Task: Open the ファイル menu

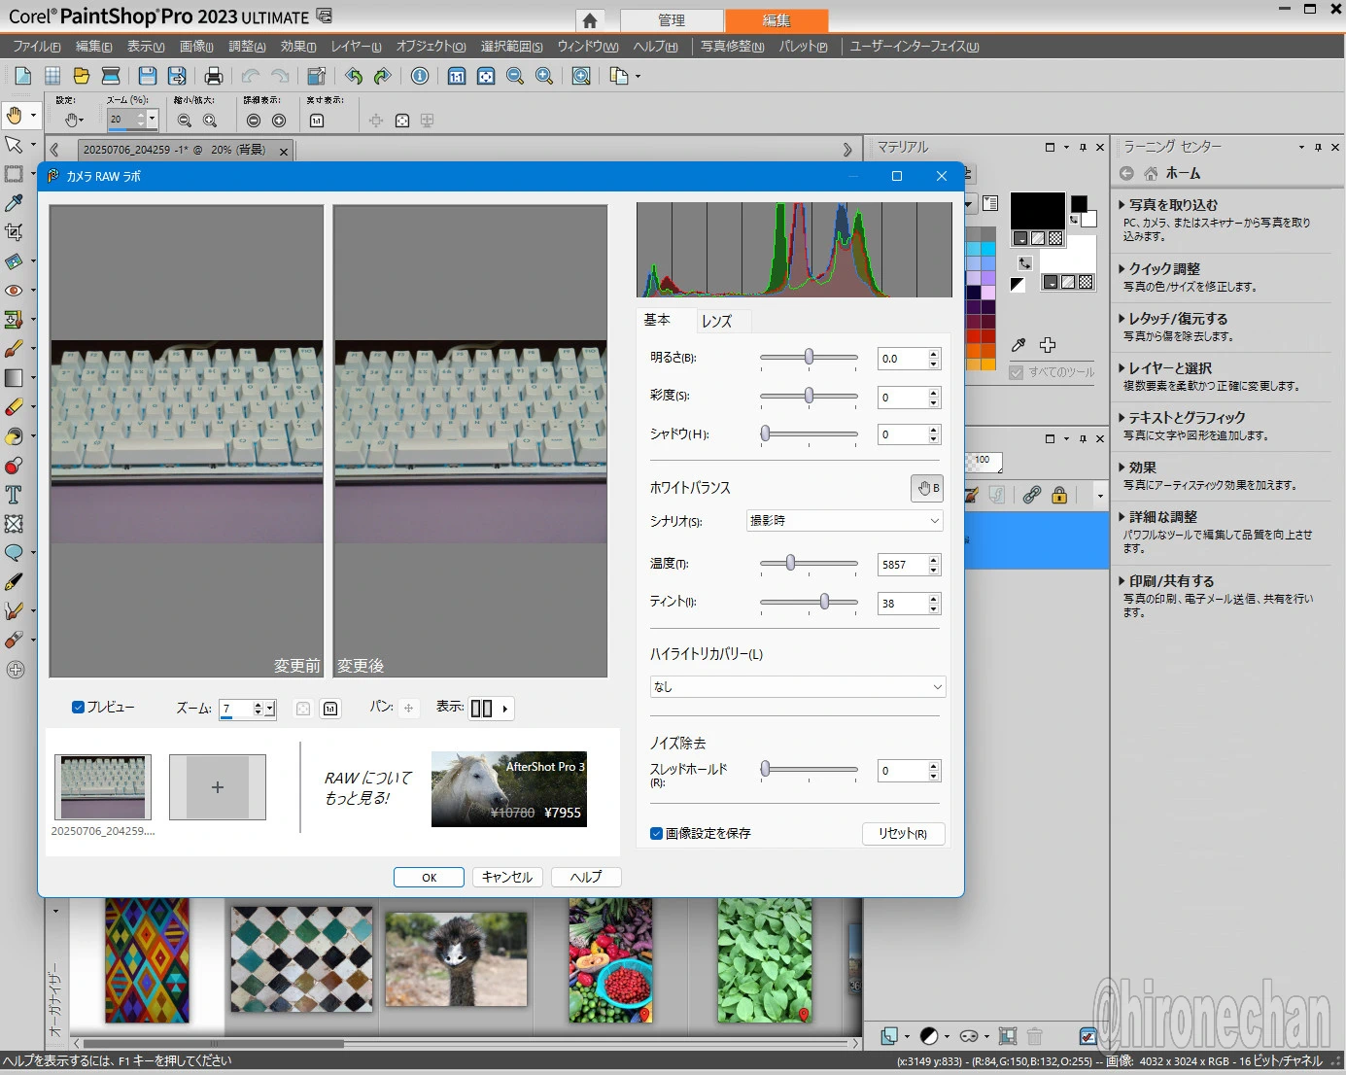Action: (37, 46)
